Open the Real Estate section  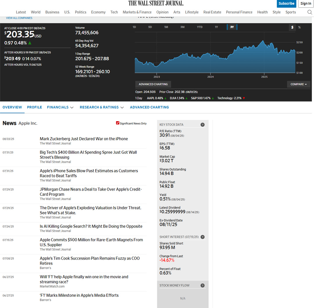212,12
